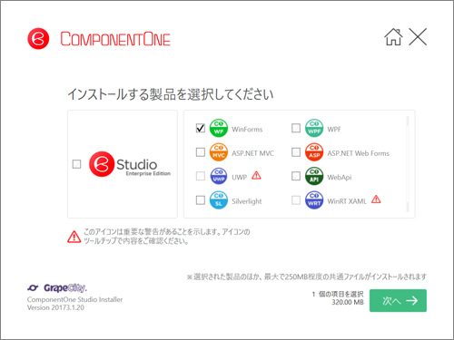
Task: Uncheck the WinForms checkbox
Action: click(201, 128)
